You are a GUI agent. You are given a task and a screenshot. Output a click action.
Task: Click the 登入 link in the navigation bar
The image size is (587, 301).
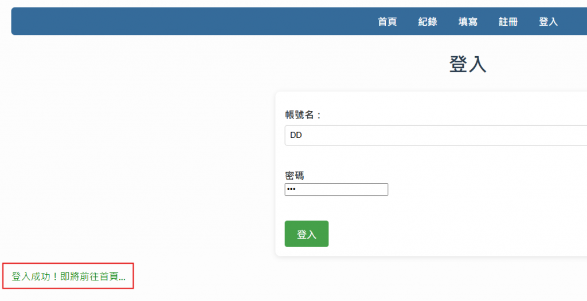coord(548,22)
